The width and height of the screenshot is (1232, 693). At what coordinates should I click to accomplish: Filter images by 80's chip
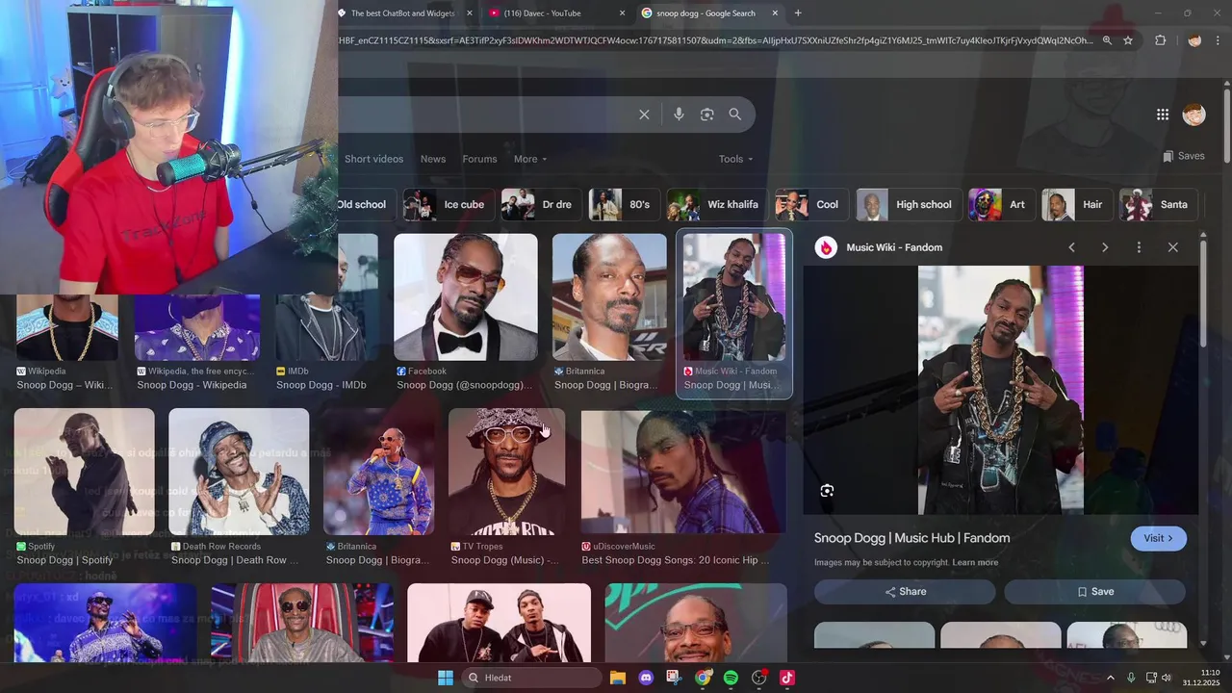tap(625, 204)
